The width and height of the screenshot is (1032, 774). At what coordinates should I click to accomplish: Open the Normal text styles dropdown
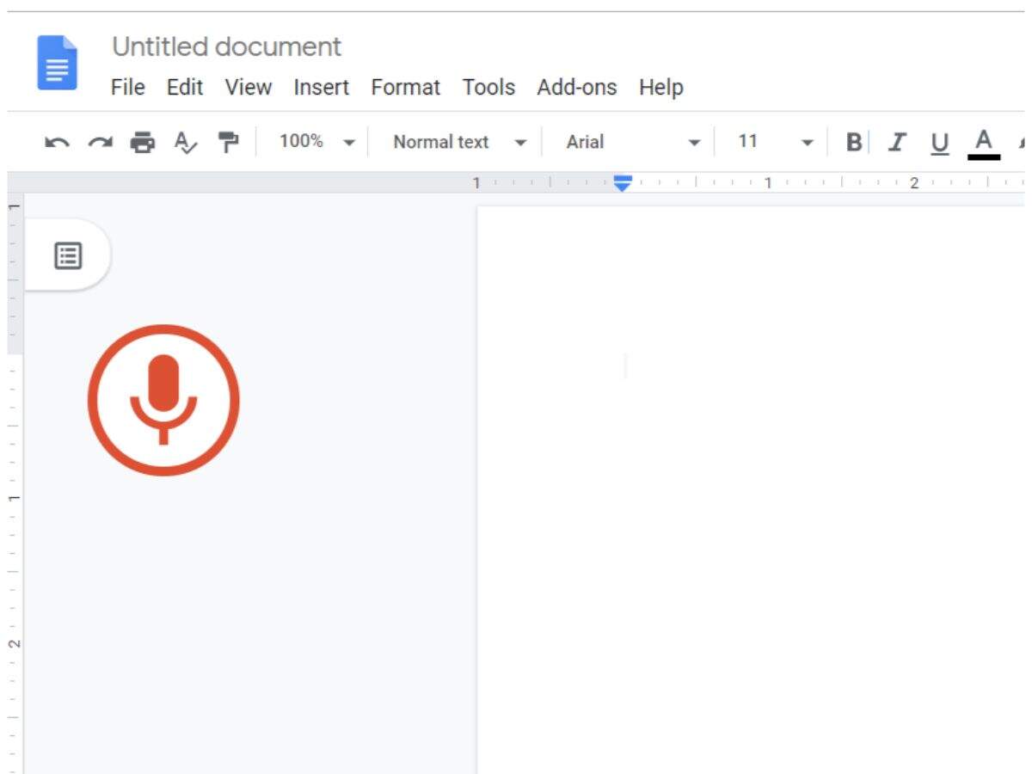click(456, 142)
